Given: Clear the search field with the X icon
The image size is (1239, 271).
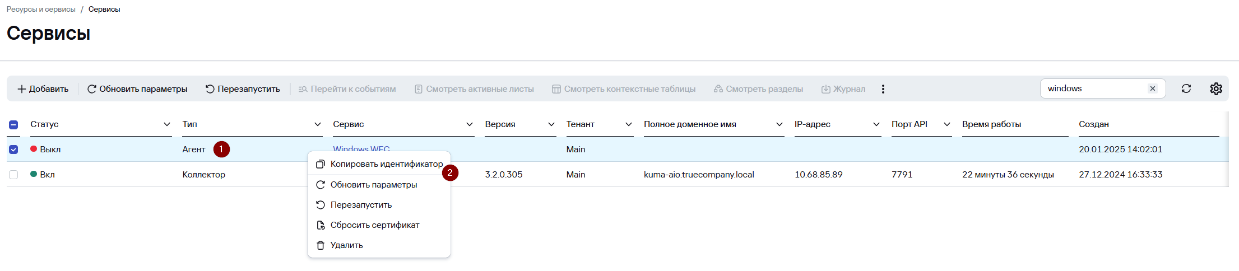Looking at the screenshot, I should [1153, 88].
